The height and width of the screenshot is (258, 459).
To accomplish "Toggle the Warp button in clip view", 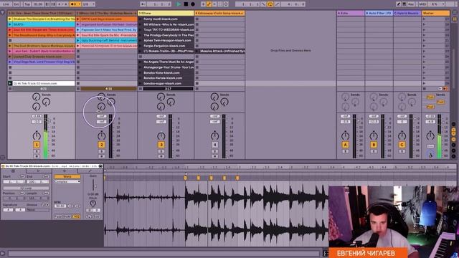I will [x=67, y=177].
